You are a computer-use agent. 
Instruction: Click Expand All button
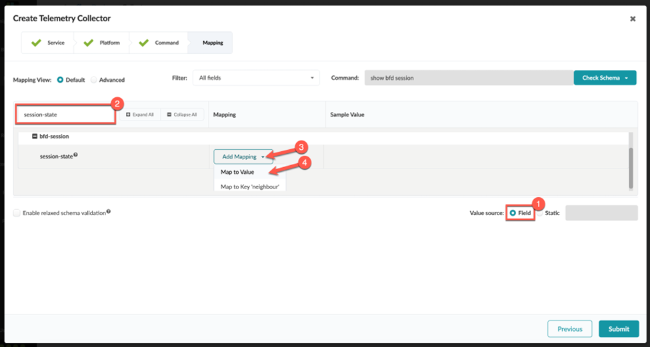pos(140,115)
